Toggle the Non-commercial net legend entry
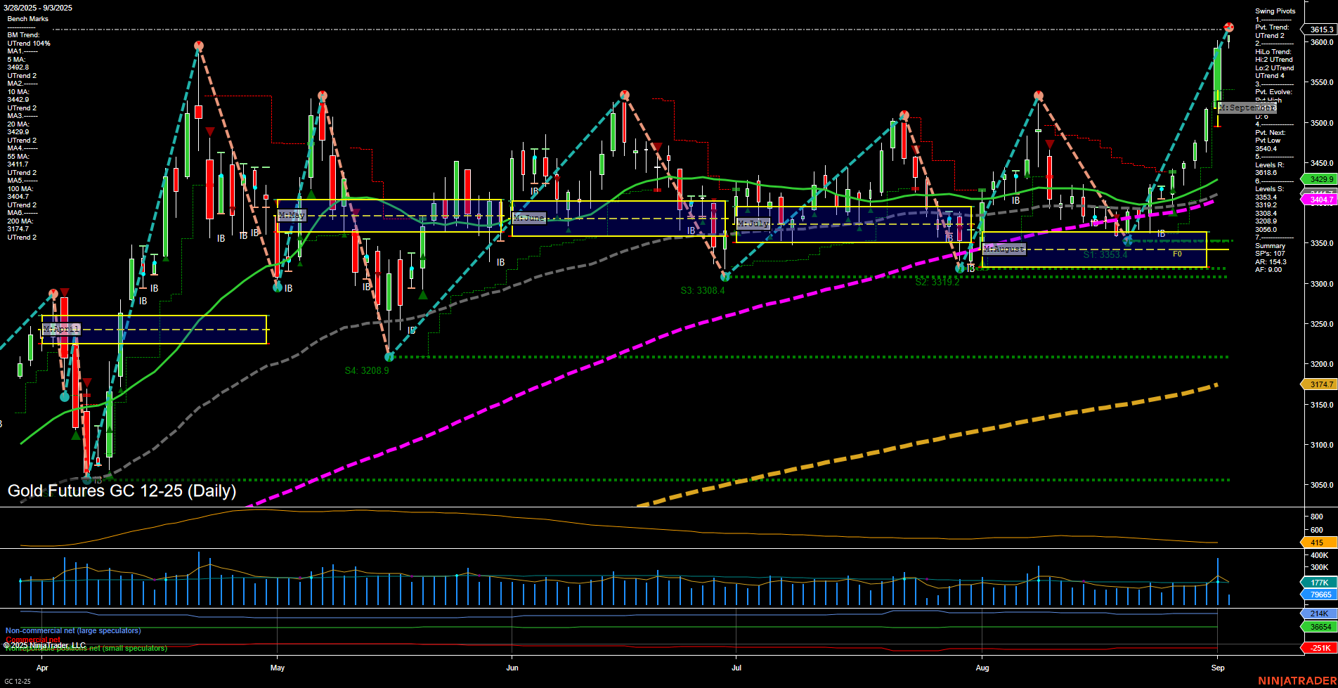 tap(72, 630)
